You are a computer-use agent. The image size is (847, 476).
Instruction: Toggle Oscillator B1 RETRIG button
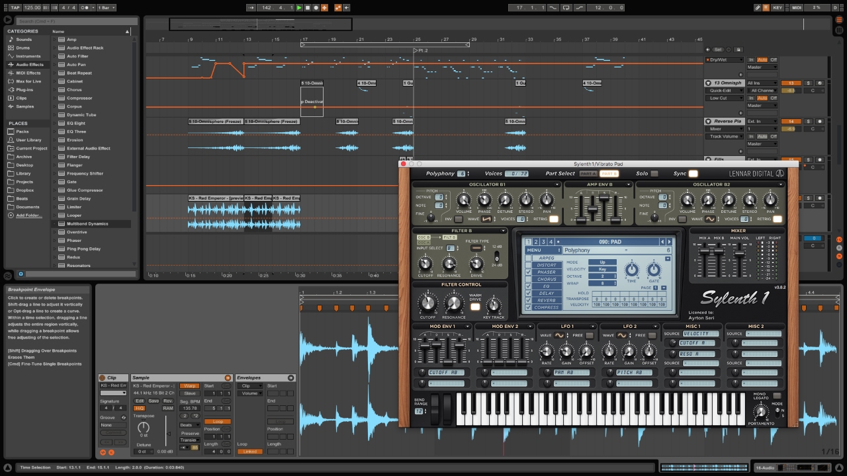[554, 219]
